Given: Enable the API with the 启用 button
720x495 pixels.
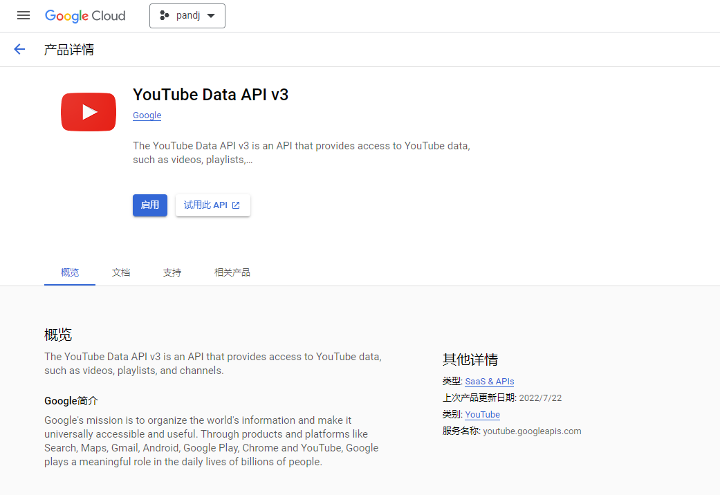Looking at the screenshot, I should coord(150,205).
